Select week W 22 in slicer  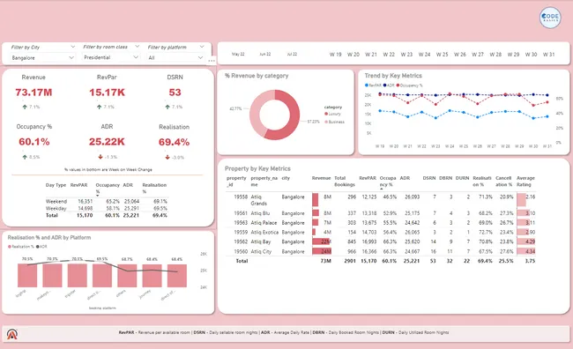[389, 55]
